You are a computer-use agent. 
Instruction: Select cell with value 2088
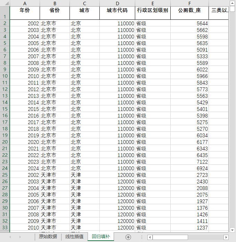click(x=189, y=188)
